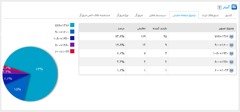This screenshot has height=112, width=240.
Task: Click monitor icon for ۷۶۸×۱۳۶۶ row
Action: tap(231, 37)
